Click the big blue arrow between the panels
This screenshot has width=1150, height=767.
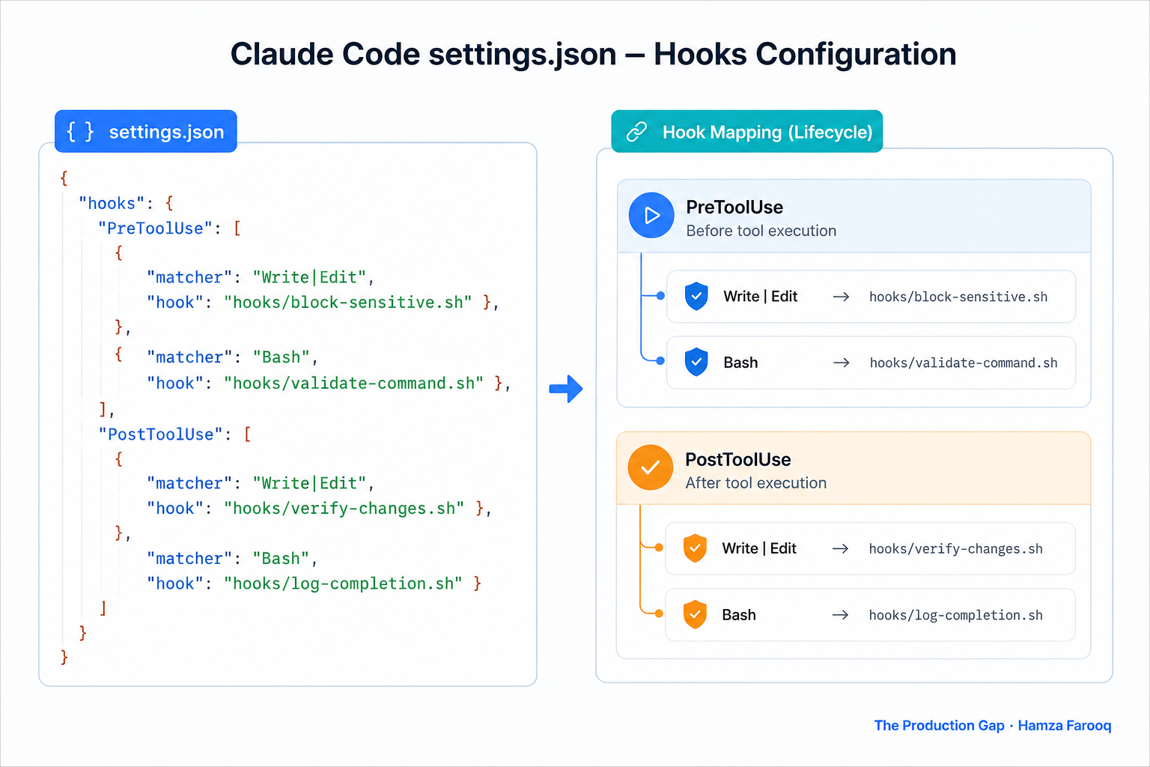(x=566, y=389)
